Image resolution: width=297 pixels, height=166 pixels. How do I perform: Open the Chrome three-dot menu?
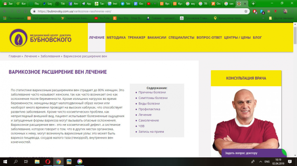coord(292,12)
